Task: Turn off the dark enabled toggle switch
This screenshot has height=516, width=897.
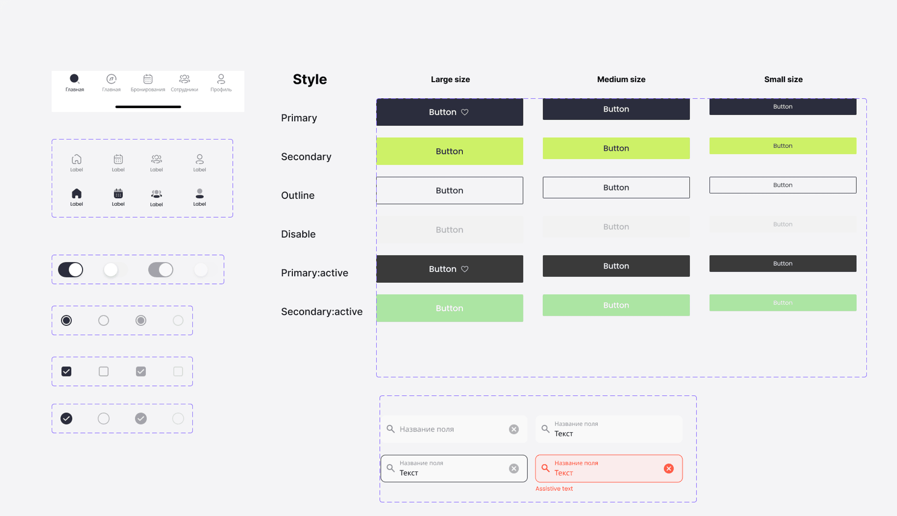Action: (70, 270)
